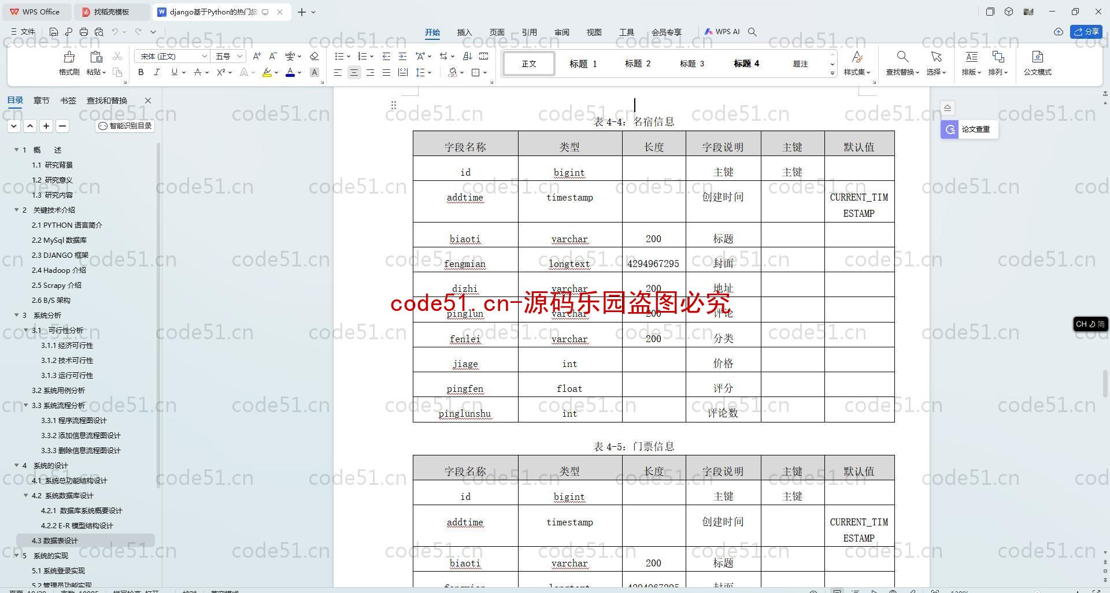The height and width of the screenshot is (593, 1110).
Task: Collapse the 3.1 可行性分析 outline node
Action: click(26, 330)
